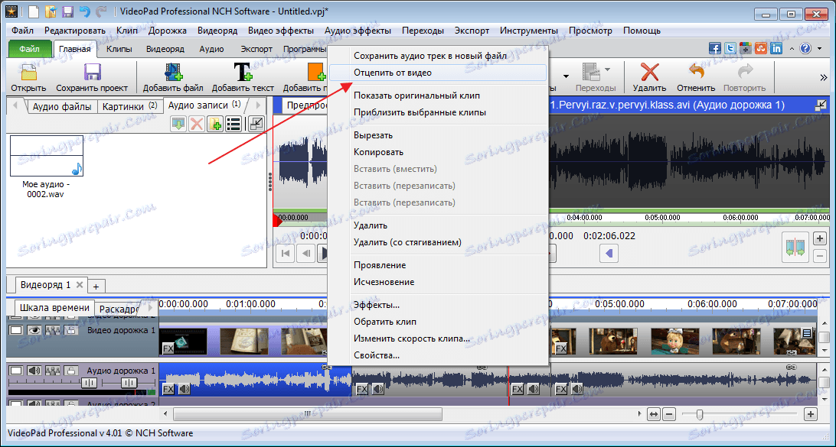The width and height of the screenshot is (836, 447).
Task: Click the add-to-sequence green arrow bin icon
Action: pos(178,124)
